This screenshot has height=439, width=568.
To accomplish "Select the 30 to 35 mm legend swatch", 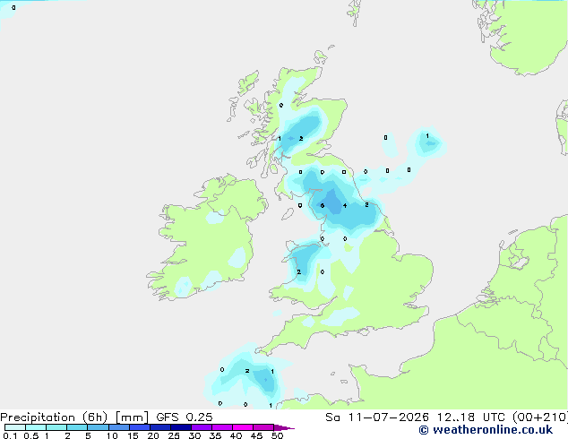I will click(201, 427).
